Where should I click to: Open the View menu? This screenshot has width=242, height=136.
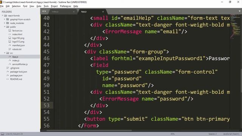32,6
